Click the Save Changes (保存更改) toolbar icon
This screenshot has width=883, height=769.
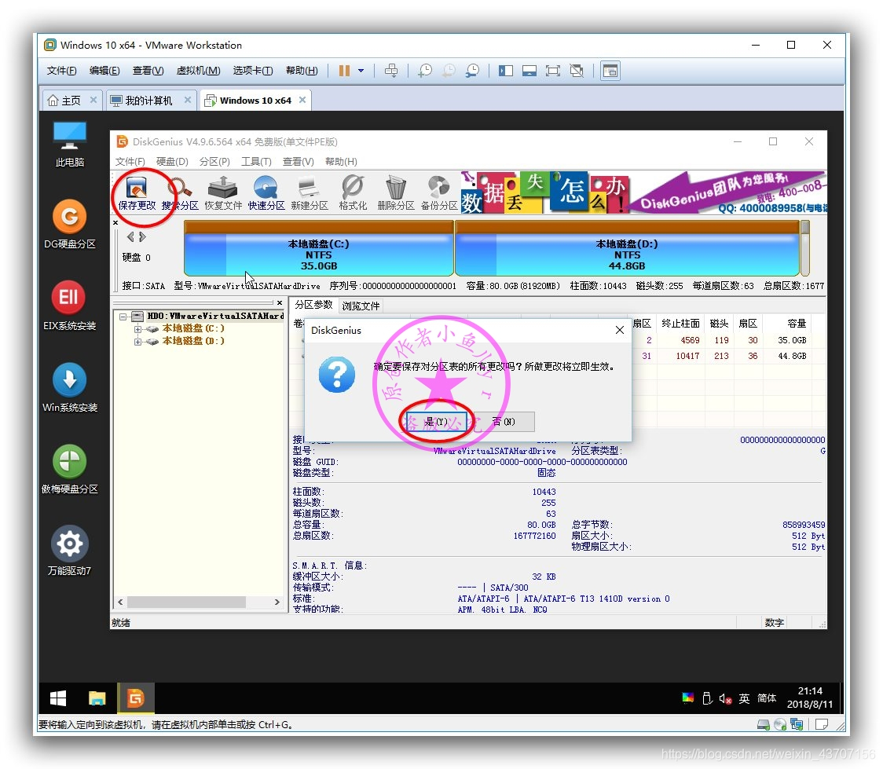(x=137, y=192)
